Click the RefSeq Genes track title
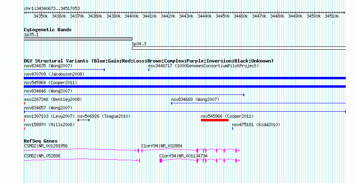The width and height of the screenshot is (357, 183). [x=41, y=141]
